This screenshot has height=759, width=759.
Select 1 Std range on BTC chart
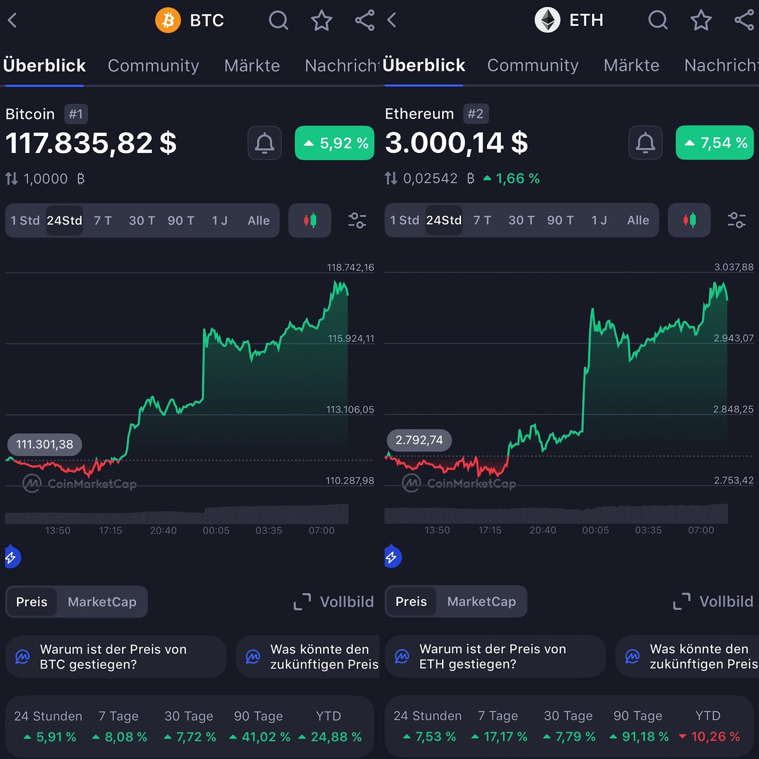point(25,221)
